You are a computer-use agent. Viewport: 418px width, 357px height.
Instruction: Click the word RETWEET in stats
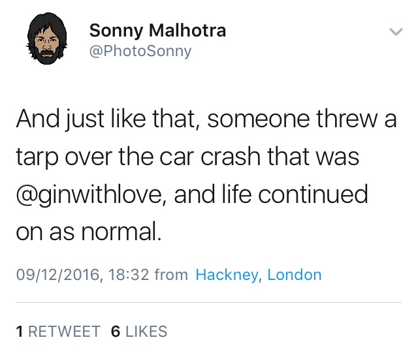click(64, 332)
